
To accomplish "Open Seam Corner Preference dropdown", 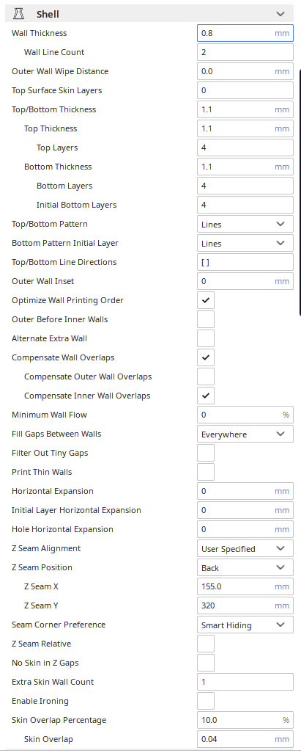I will pyautogui.click(x=245, y=625).
